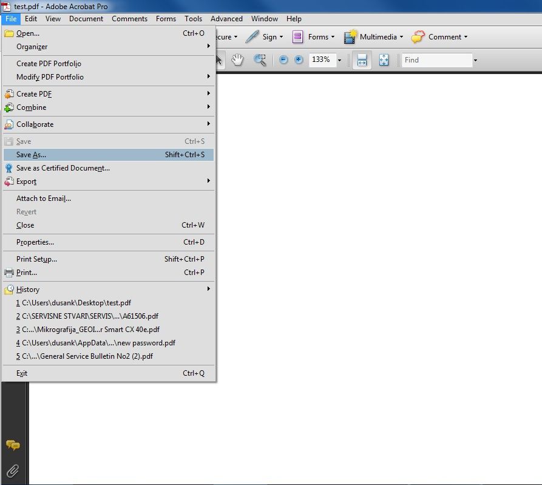The width and height of the screenshot is (542, 485).
Task: Choose Save As… from File menu
Action: pos(109,155)
